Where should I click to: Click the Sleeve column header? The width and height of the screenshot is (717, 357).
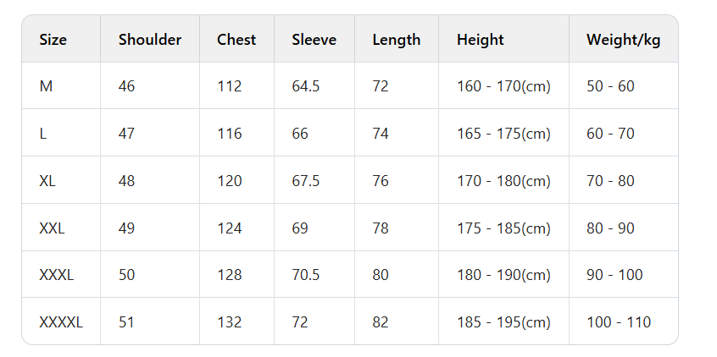coord(314,39)
